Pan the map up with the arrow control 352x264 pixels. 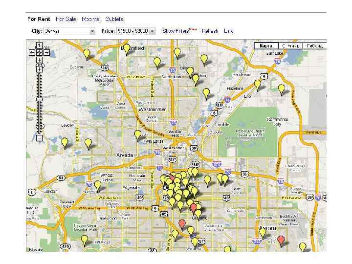coord(39,45)
